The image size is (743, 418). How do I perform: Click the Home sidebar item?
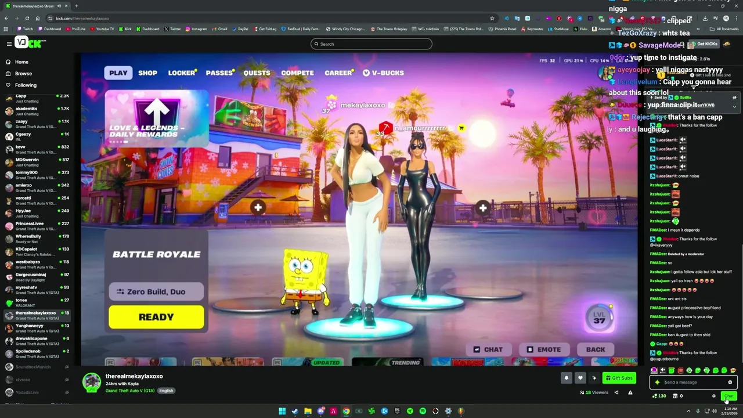[17, 62]
